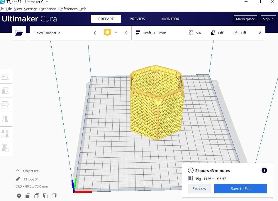Click the 3 hours 43 minutes estimate
The width and height of the screenshot is (278, 201).
(x=213, y=171)
